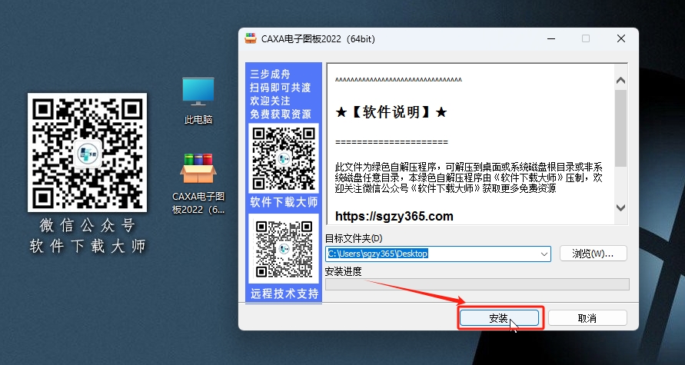Open the 浏览(W)... browse button
Viewport: 685px width, 365px height.
(x=593, y=254)
